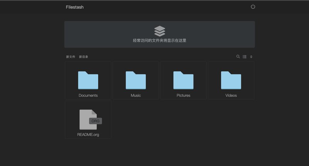
Task: Click the ORG badge on file
Action: point(95,121)
